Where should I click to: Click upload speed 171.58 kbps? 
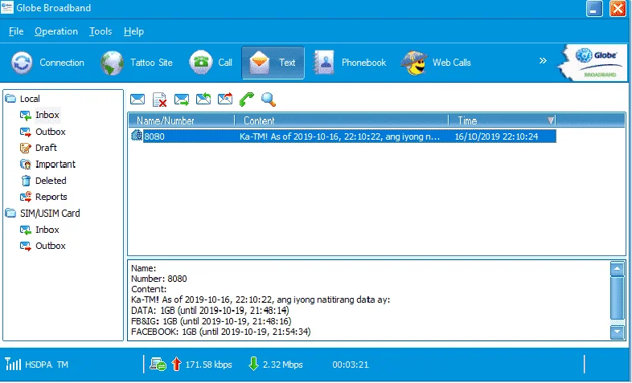click(209, 365)
